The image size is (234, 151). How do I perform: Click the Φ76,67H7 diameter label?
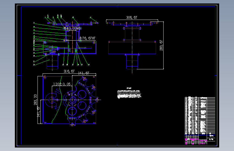(x=87, y=38)
